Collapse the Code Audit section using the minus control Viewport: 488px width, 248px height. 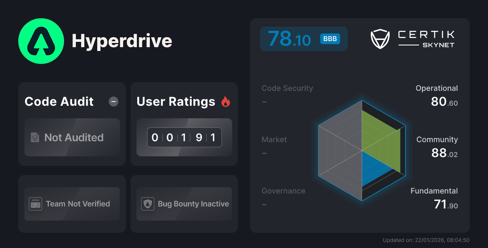tap(113, 102)
